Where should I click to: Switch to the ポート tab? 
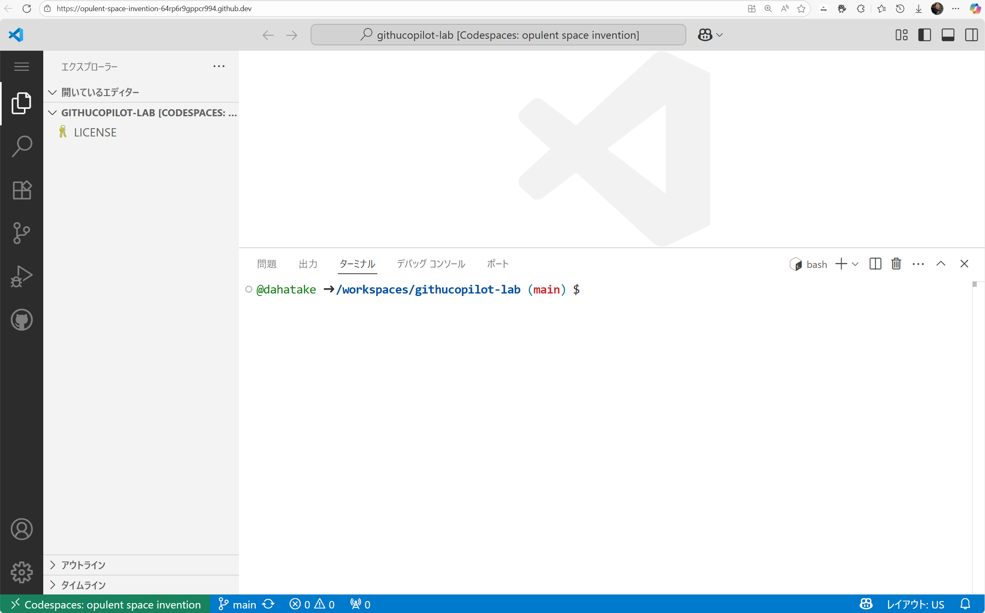(x=497, y=264)
